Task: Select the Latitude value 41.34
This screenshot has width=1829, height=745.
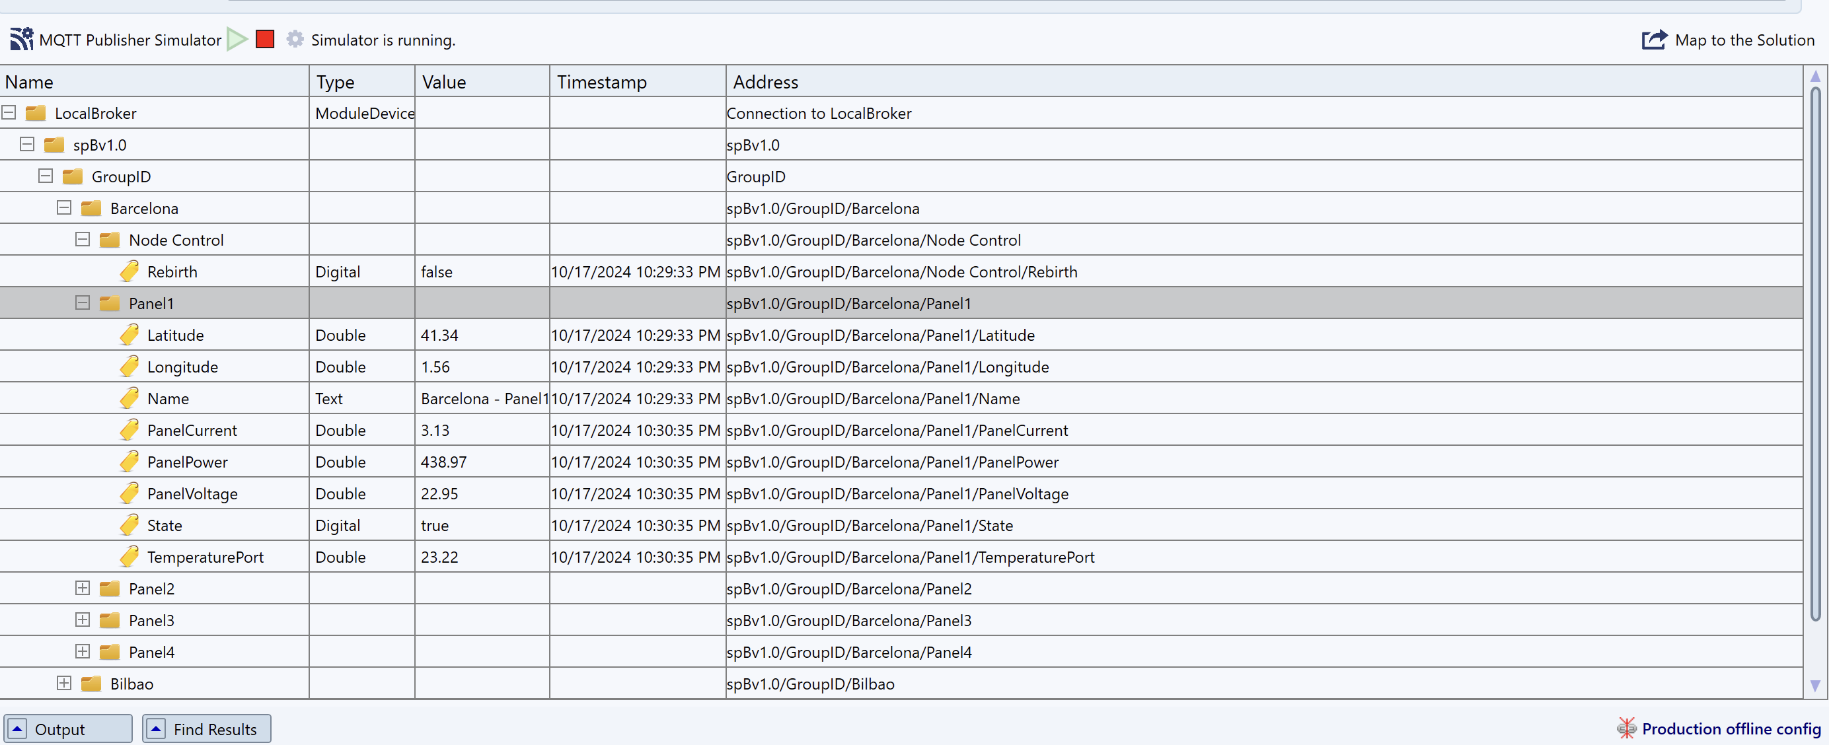Action: pyautogui.click(x=439, y=336)
